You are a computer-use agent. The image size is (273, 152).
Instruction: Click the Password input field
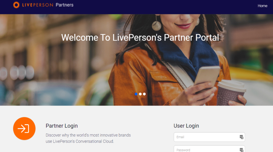click(209, 149)
